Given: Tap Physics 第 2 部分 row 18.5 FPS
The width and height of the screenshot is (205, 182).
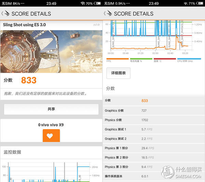Looking at the screenshot, I should point(154,157).
